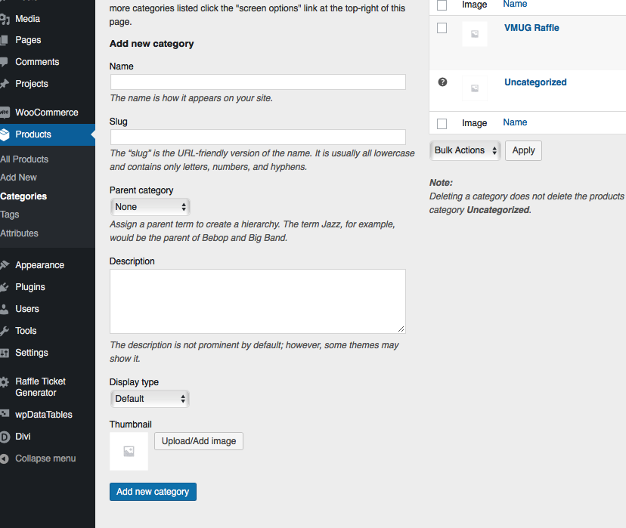The height and width of the screenshot is (528, 626).
Task: Check the VMUG Raffle category checkbox
Action: [442, 28]
